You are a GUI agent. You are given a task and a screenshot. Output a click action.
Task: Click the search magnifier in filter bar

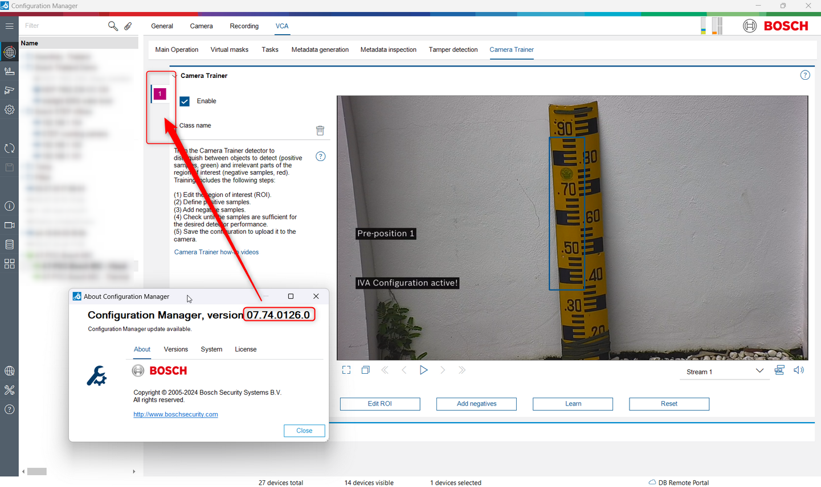[x=113, y=26]
